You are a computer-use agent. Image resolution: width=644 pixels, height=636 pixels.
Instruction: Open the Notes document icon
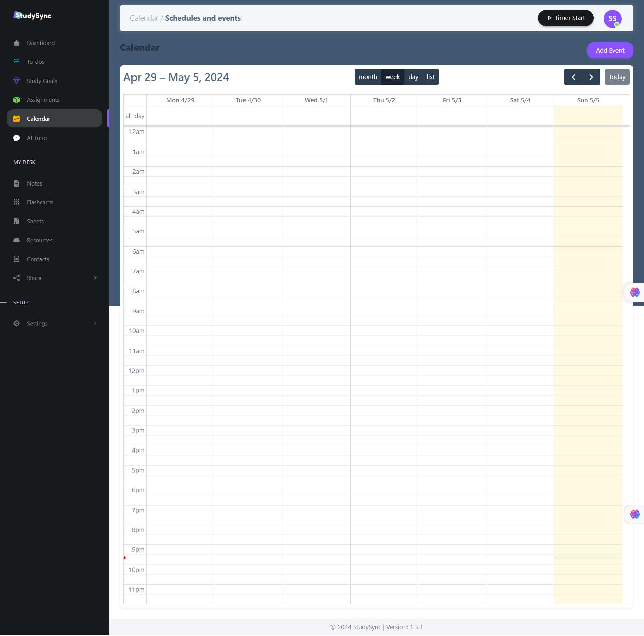[x=16, y=183]
